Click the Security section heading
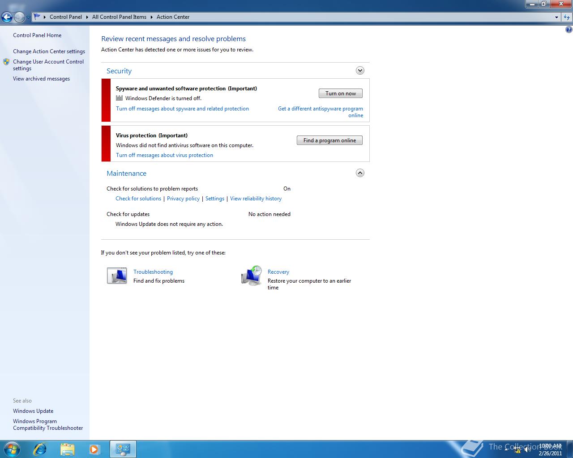This screenshot has height=458, width=573. (x=119, y=71)
